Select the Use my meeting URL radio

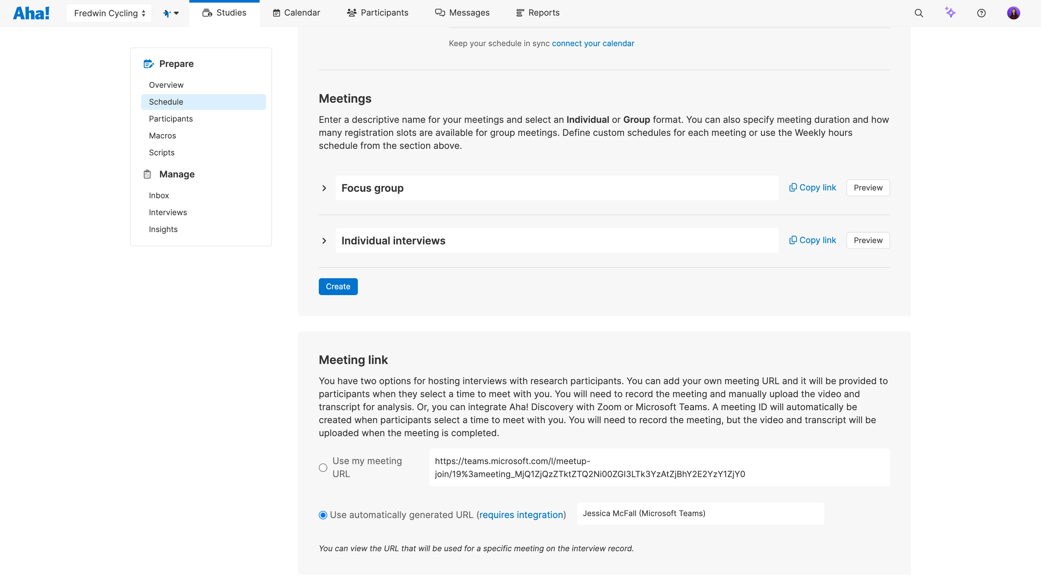(x=323, y=468)
